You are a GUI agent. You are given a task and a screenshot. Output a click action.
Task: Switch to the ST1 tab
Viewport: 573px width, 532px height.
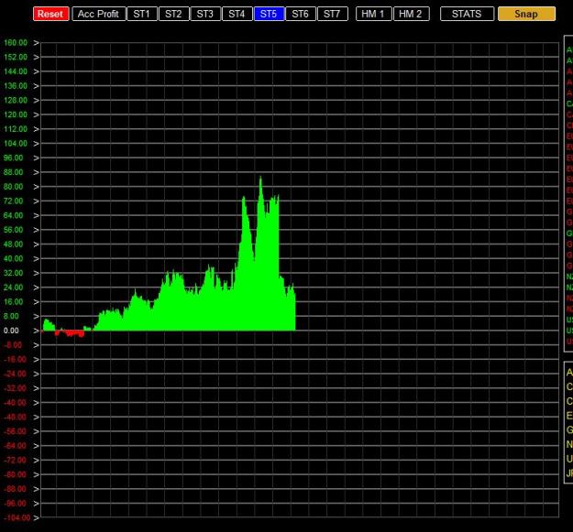[x=142, y=15]
